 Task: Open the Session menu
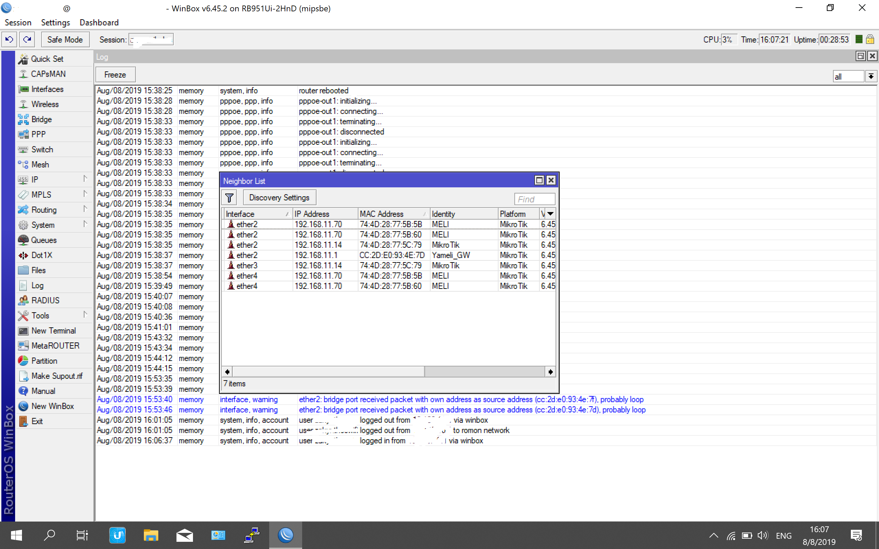click(x=18, y=23)
